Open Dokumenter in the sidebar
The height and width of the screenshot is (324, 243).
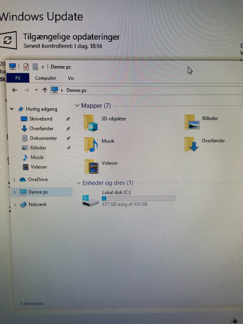(x=44, y=138)
